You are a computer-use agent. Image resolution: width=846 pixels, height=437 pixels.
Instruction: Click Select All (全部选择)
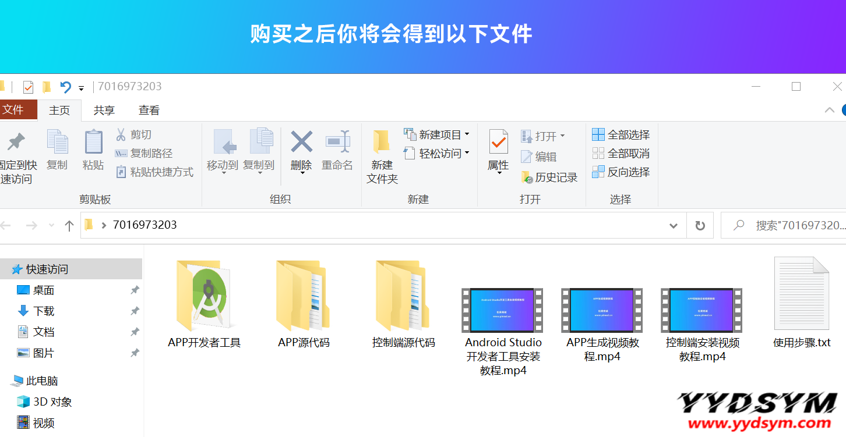click(x=621, y=135)
